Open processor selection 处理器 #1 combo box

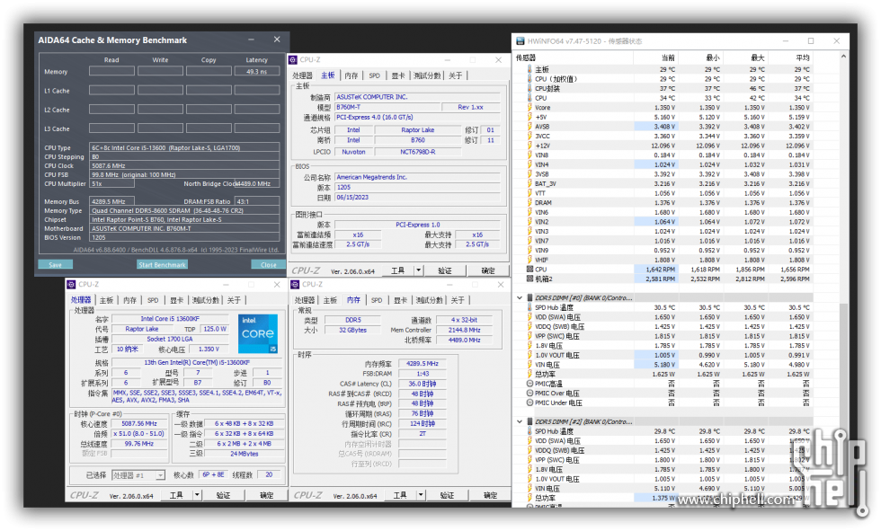click(138, 475)
